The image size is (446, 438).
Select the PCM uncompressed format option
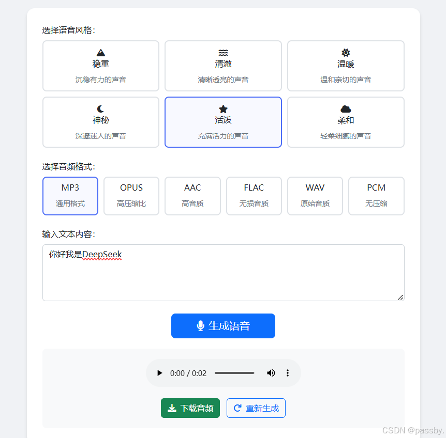(x=376, y=196)
